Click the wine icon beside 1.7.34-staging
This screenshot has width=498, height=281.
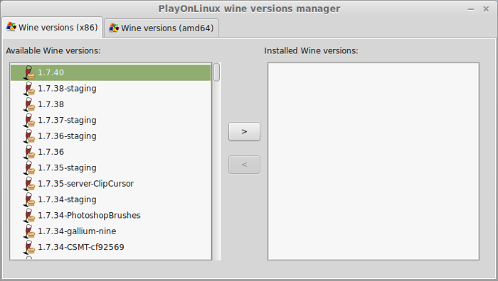pyautogui.click(x=29, y=199)
